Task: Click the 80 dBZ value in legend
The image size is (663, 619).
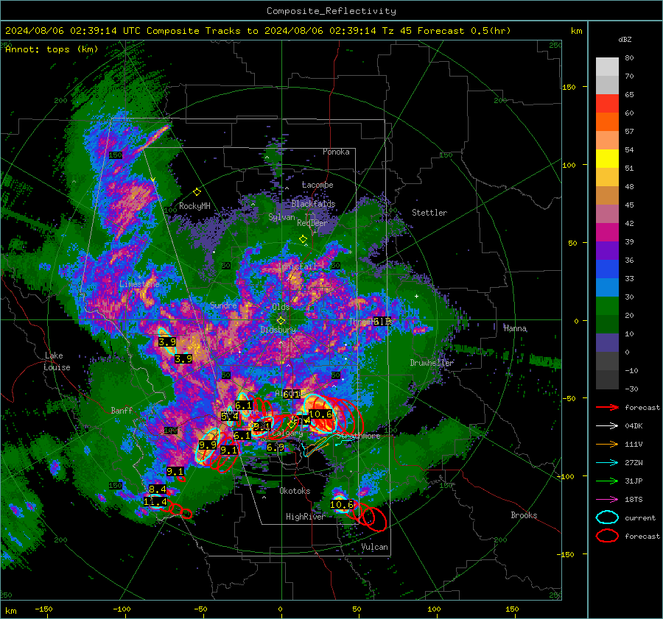Action: click(629, 58)
